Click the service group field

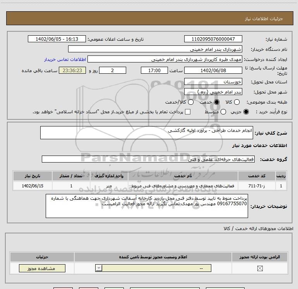pos(148,159)
